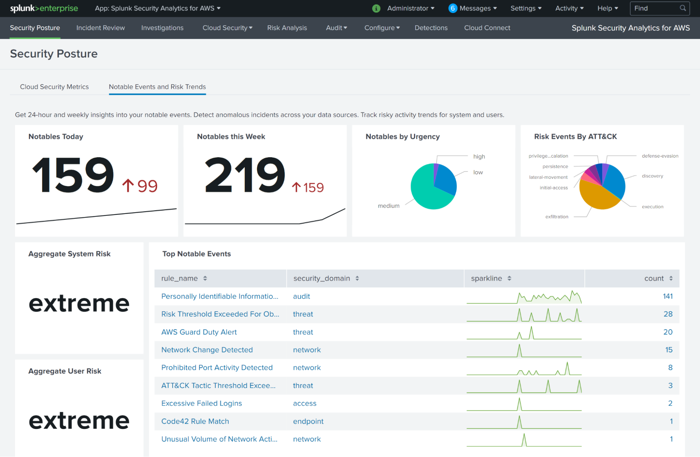
Task: Open the Activity dropdown
Action: pyautogui.click(x=569, y=8)
